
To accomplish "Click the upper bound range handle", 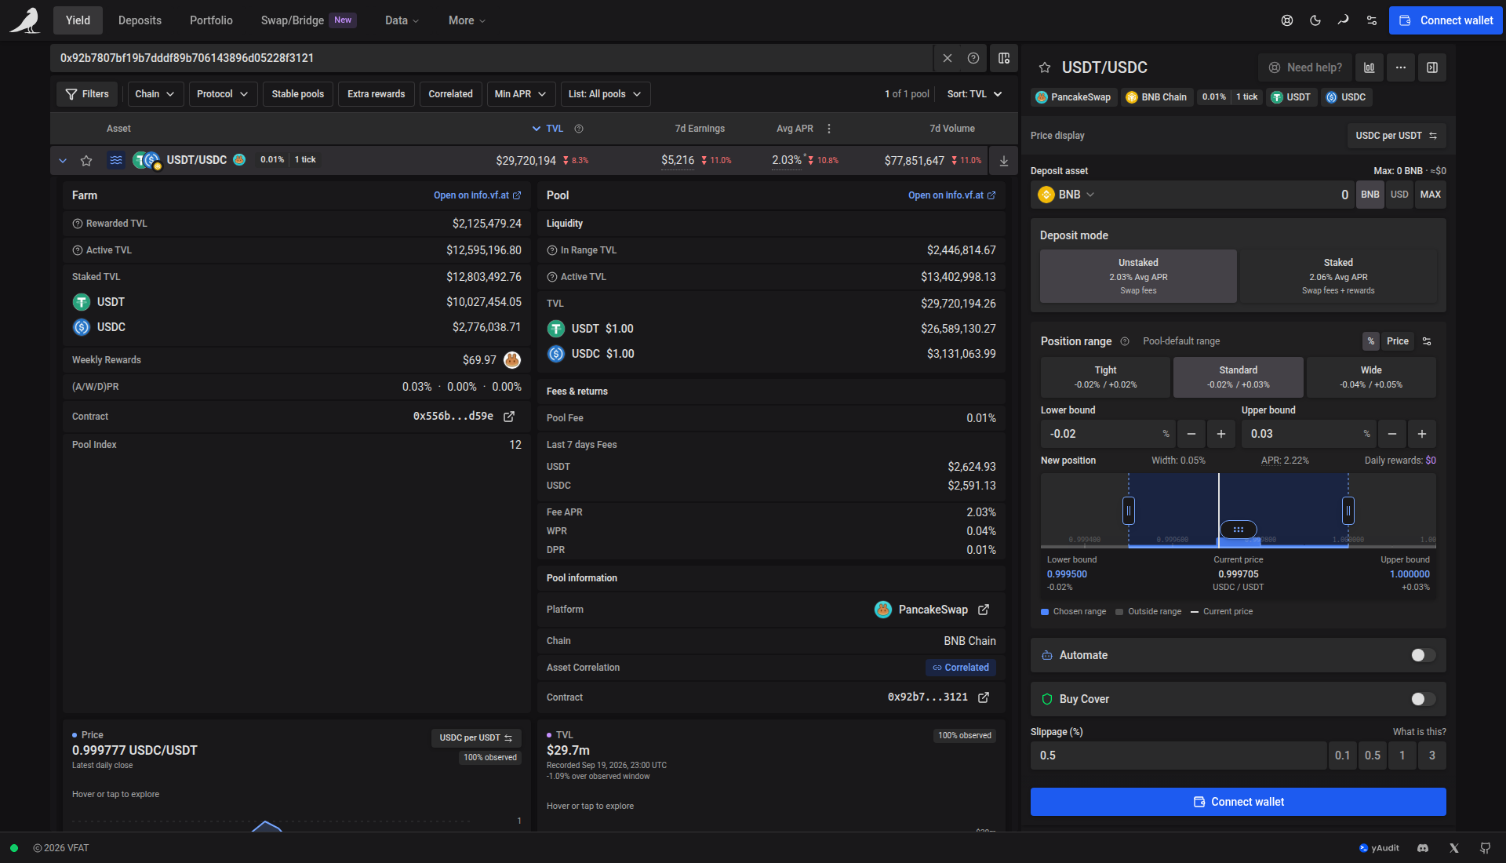I will point(1348,511).
